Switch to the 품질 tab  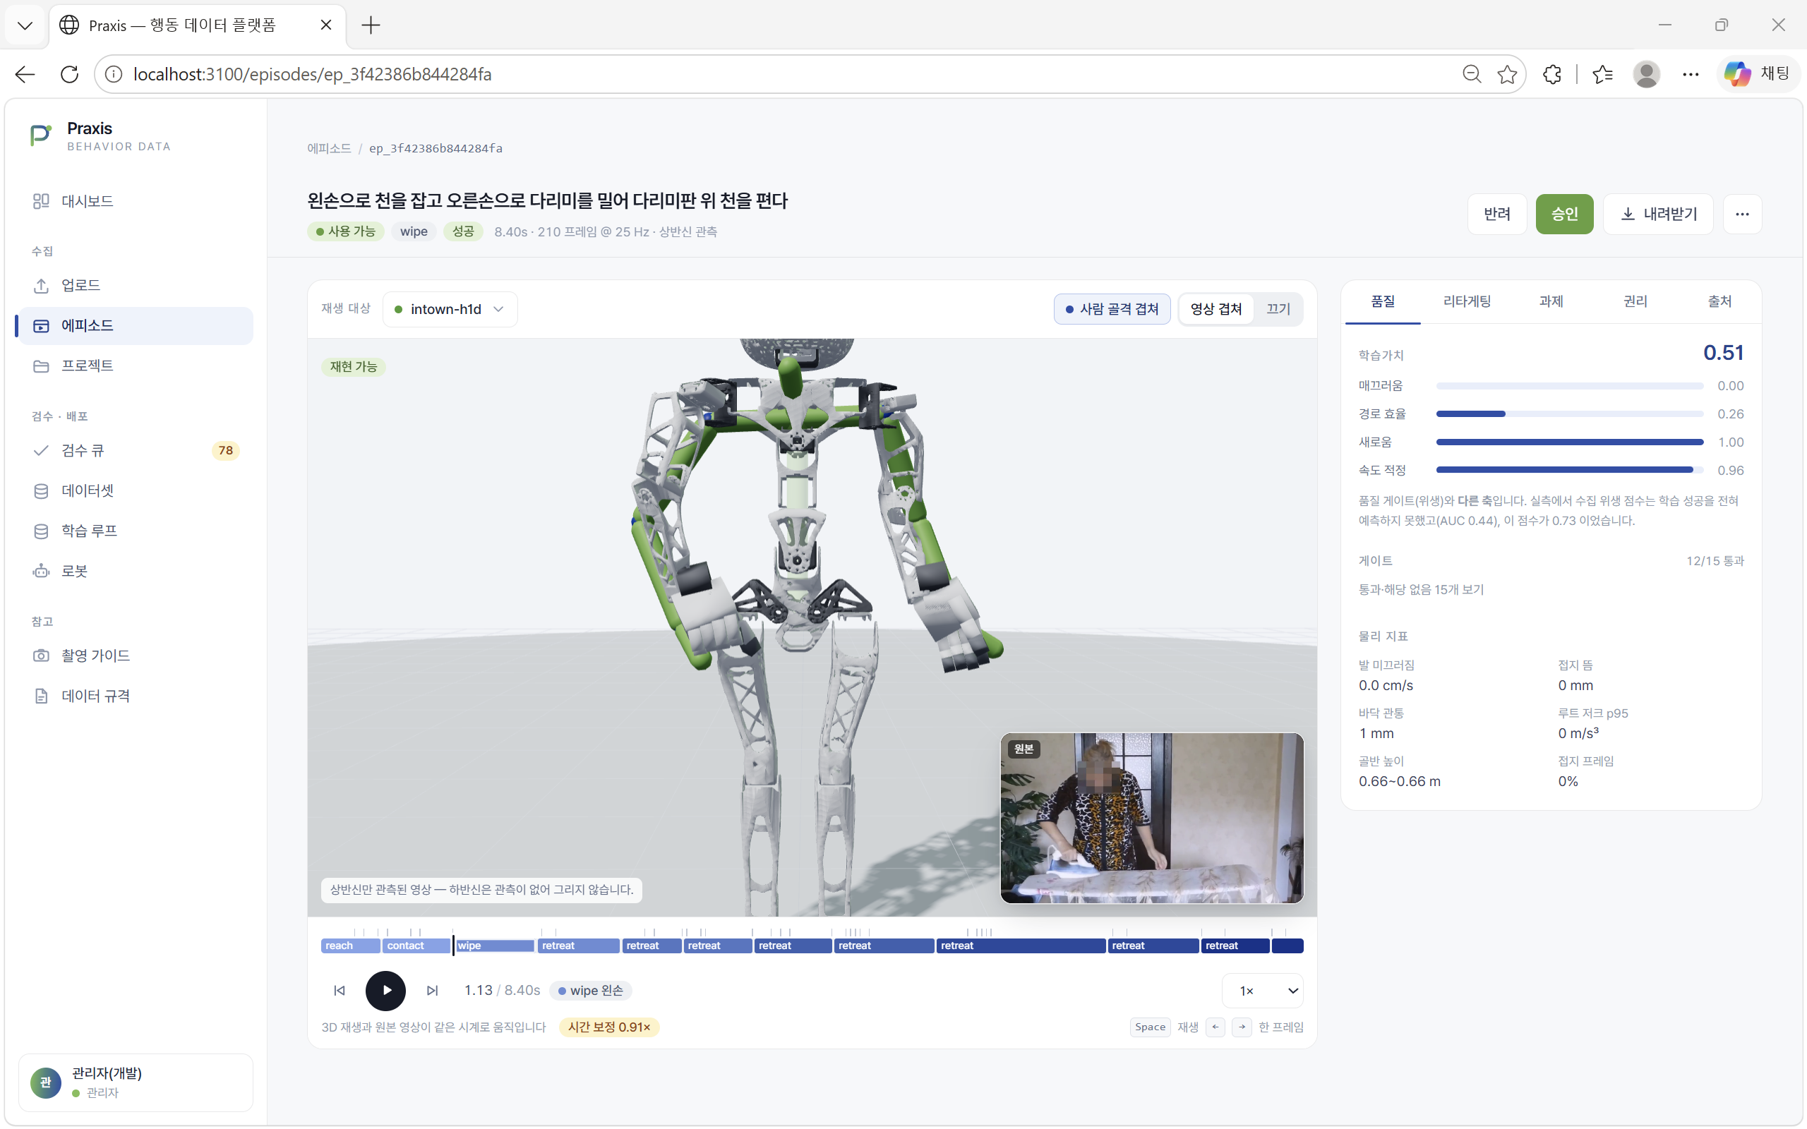click(1382, 302)
